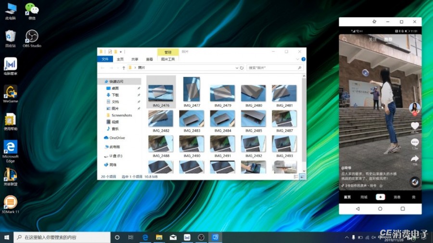The height and width of the screenshot is (243, 433).
Task: Pin the phone mirror window on top
Action: pyautogui.click(x=374, y=22)
